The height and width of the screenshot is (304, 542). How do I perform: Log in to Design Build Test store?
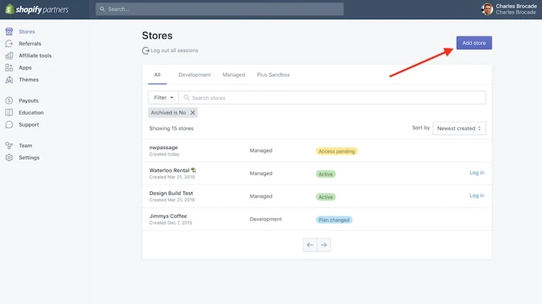pos(477,196)
